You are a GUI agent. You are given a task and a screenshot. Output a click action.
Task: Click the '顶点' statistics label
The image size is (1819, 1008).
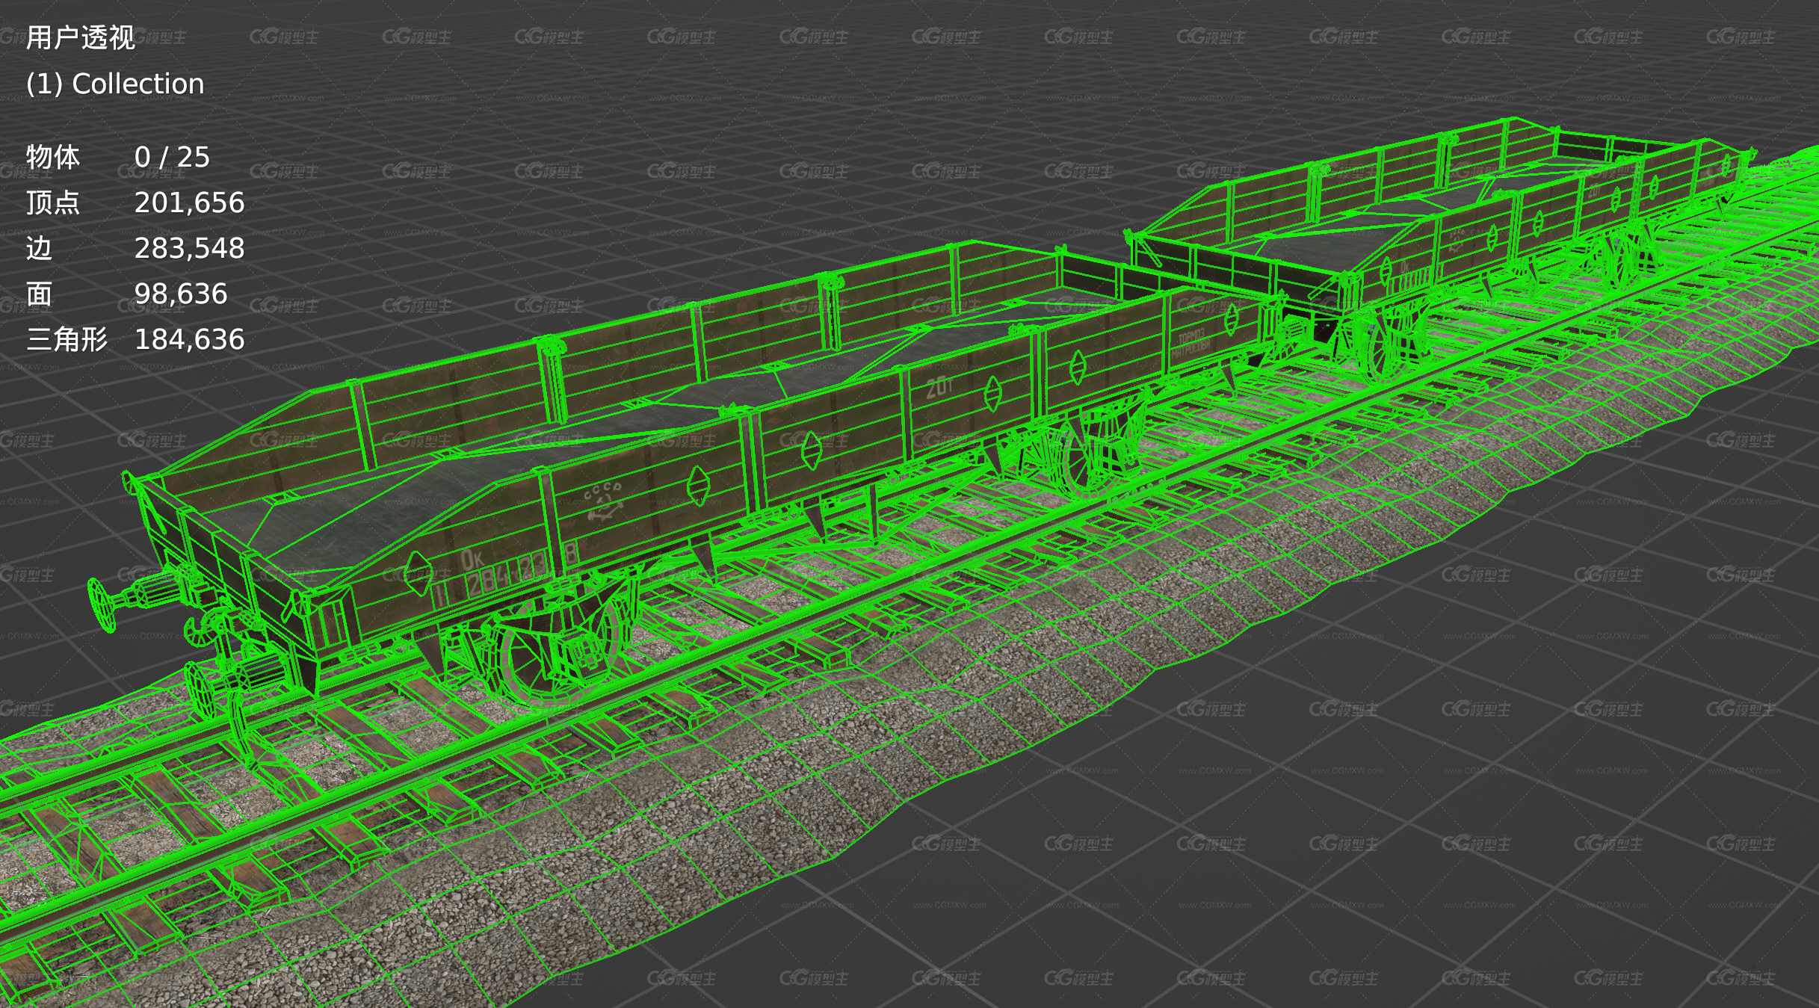point(53,202)
